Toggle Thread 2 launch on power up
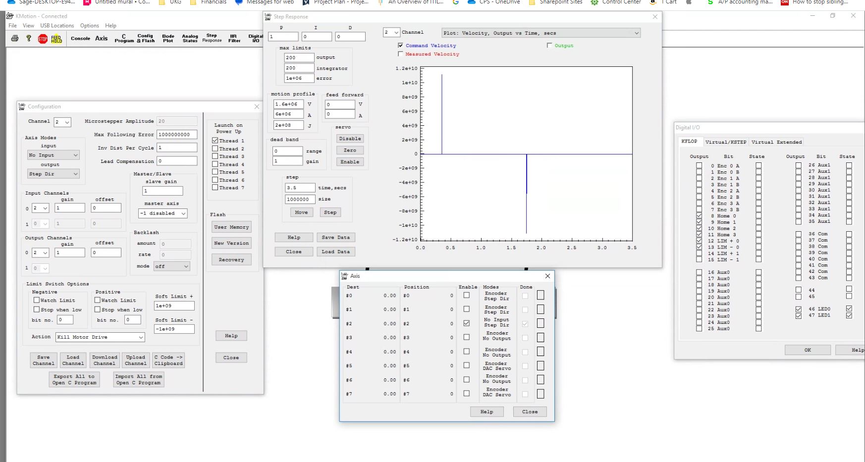 [x=215, y=149]
